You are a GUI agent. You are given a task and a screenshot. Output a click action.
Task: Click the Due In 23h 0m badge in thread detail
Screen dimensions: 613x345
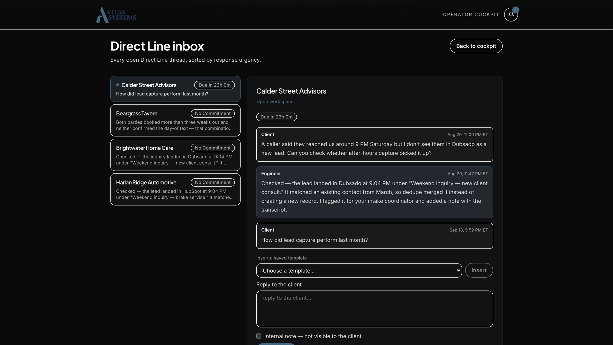pyautogui.click(x=276, y=117)
